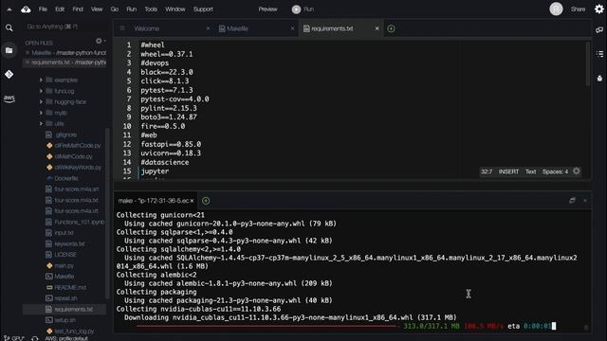Screen dimensions: 607x341
Task: Change the Spaces: 4 indentation setting
Action: tap(555, 171)
